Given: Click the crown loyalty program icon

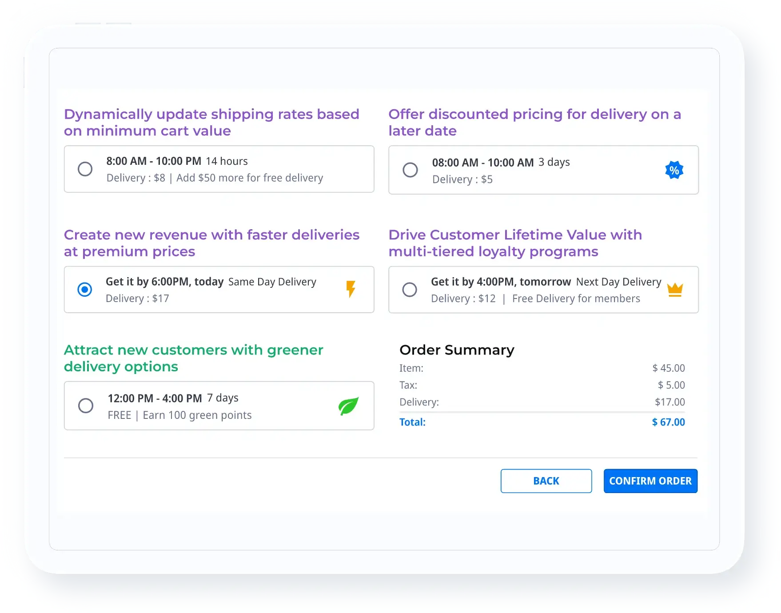Looking at the screenshot, I should coord(675,289).
